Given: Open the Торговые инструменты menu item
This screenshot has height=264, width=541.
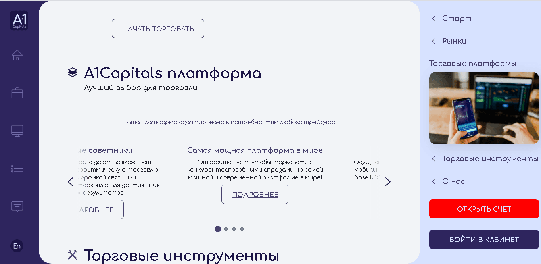Looking at the screenshot, I should point(490,159).
